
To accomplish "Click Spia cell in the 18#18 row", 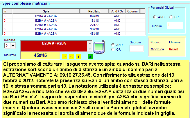I will click(46, 21).
